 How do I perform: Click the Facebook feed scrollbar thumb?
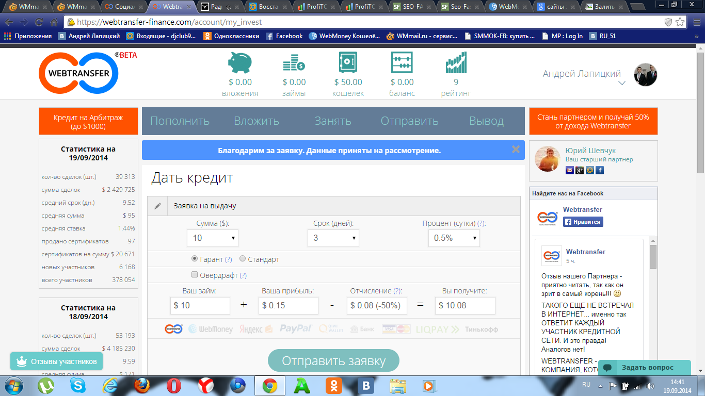point(653,257)
